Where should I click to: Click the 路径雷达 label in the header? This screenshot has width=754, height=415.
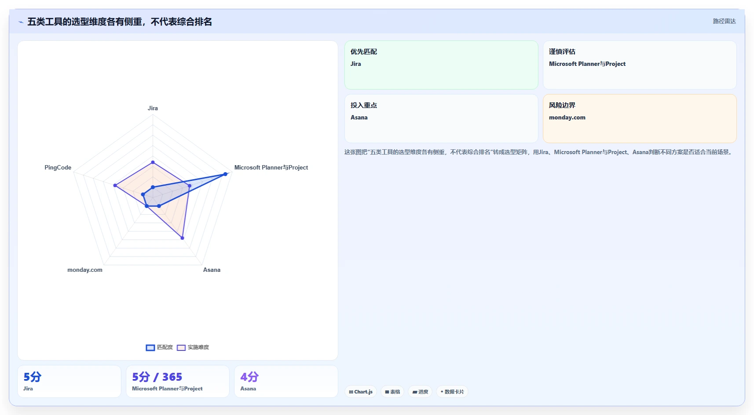724,21
